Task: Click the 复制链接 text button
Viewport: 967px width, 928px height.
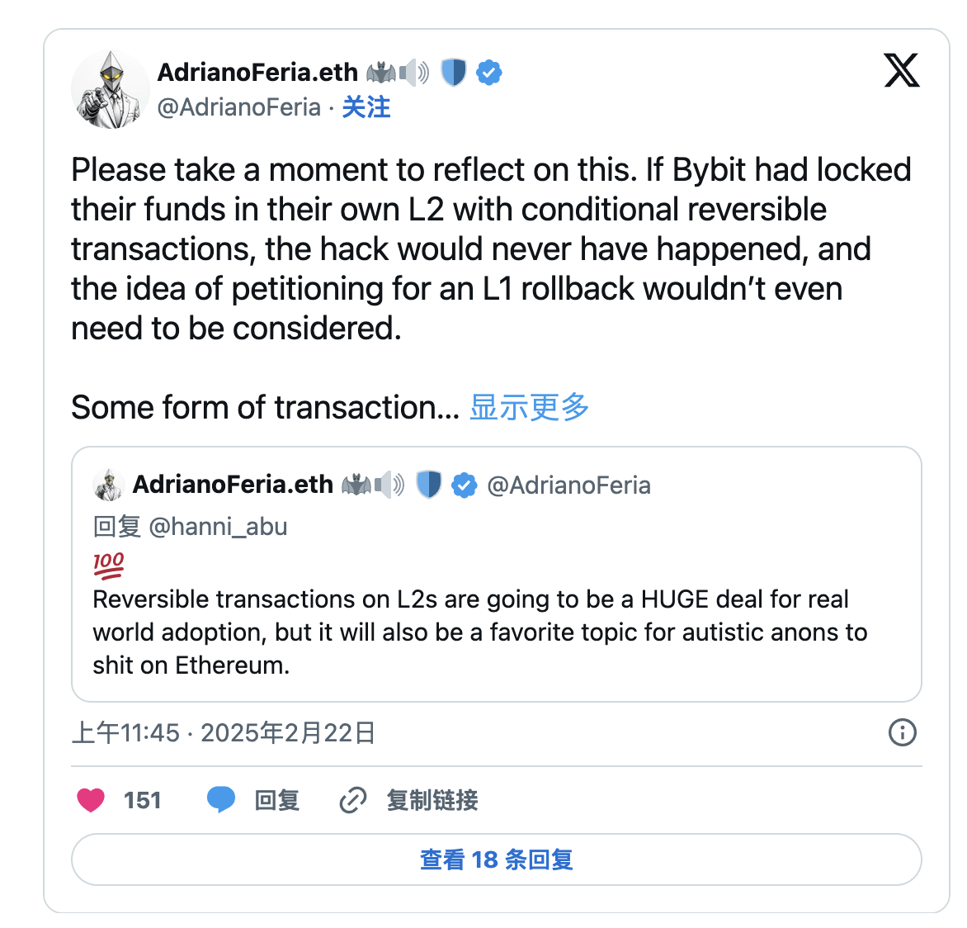Action: [432, 800]
